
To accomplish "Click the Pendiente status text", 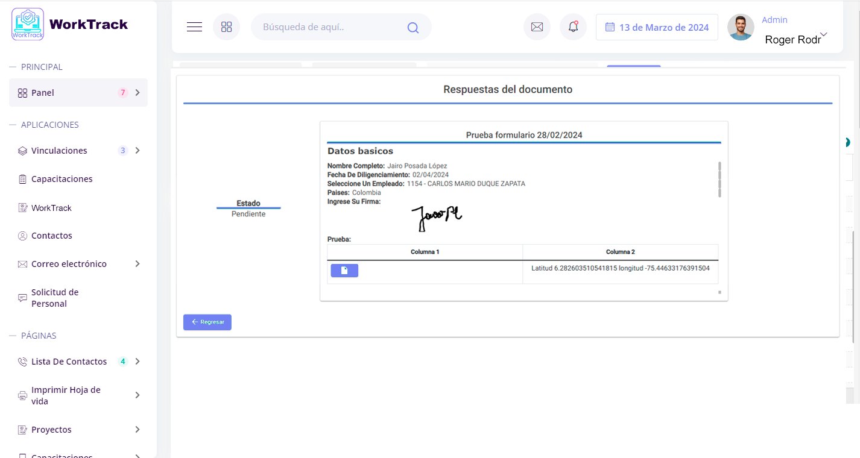I will tap(248, 214).
